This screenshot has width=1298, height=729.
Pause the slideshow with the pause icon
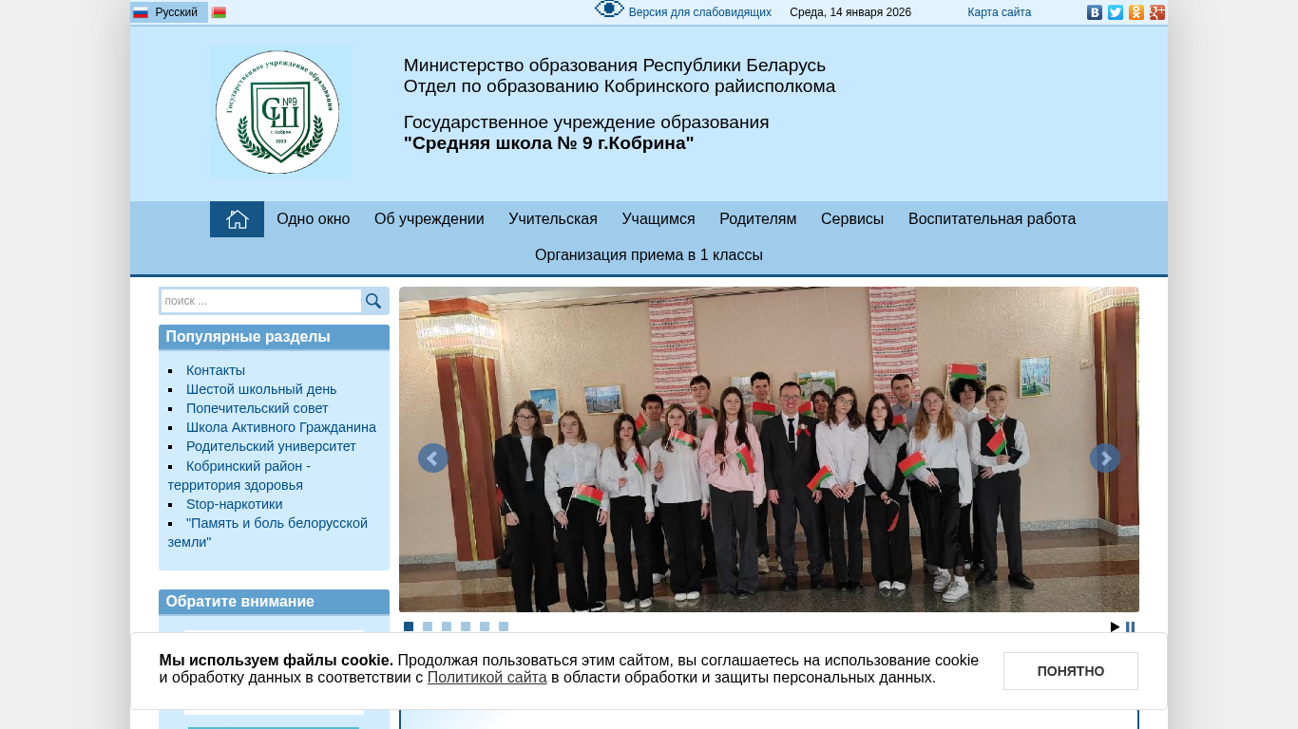point(1131,626)
